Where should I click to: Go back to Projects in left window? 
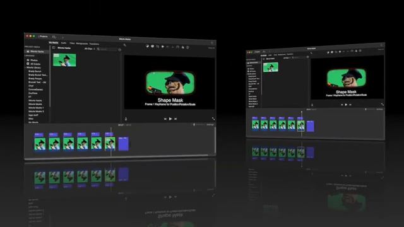(x=43, y=37)
